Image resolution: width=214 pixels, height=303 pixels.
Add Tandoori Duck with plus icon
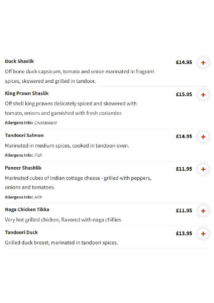tap(203, 234)
